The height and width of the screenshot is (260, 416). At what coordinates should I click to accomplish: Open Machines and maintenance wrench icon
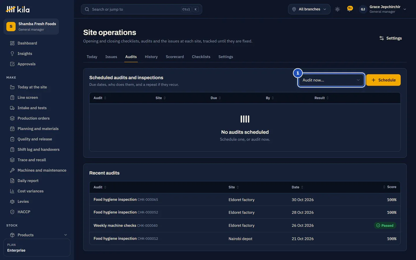[12, 170]
